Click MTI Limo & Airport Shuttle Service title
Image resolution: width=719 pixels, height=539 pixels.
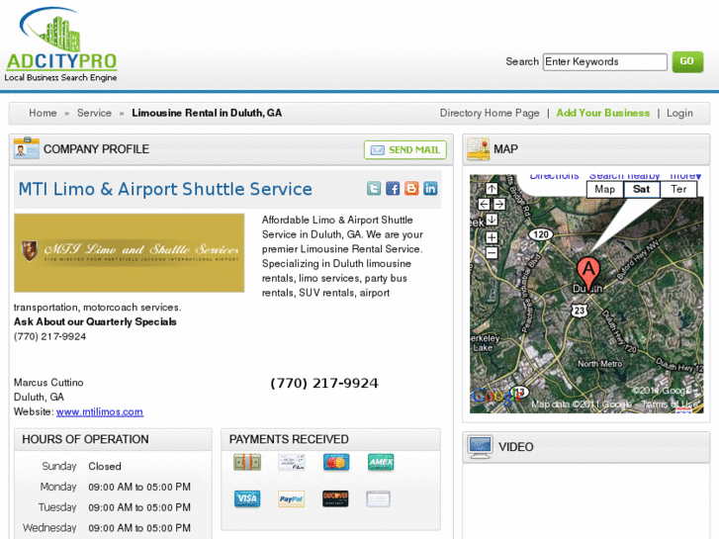click(x=165, y=189)
